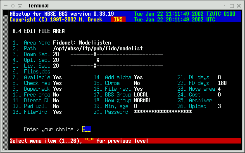Click the maximize square icon in title bar
The height and width of the screenshot is (153, 245).
(x=232, y=6)
